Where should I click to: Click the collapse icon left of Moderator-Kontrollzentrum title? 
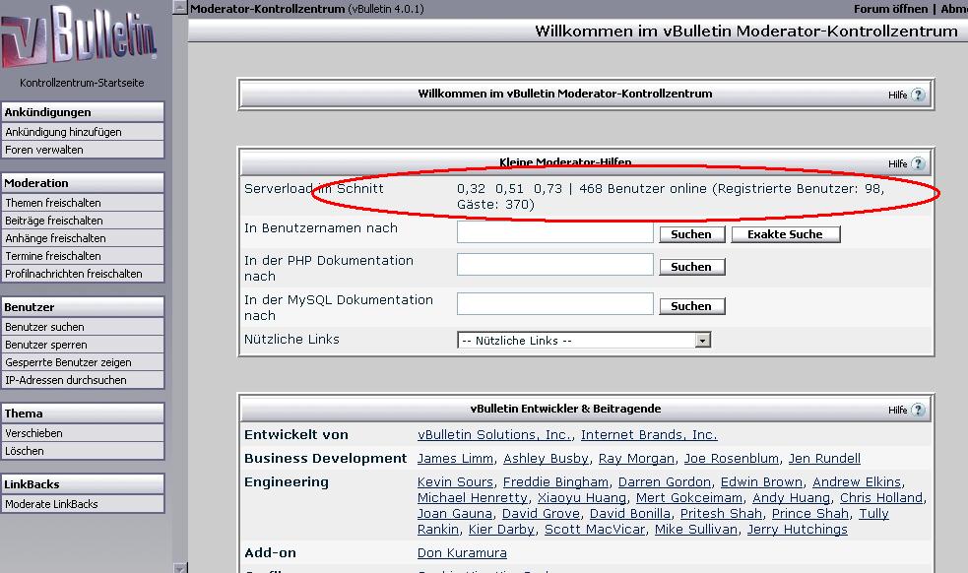[179, 8]
